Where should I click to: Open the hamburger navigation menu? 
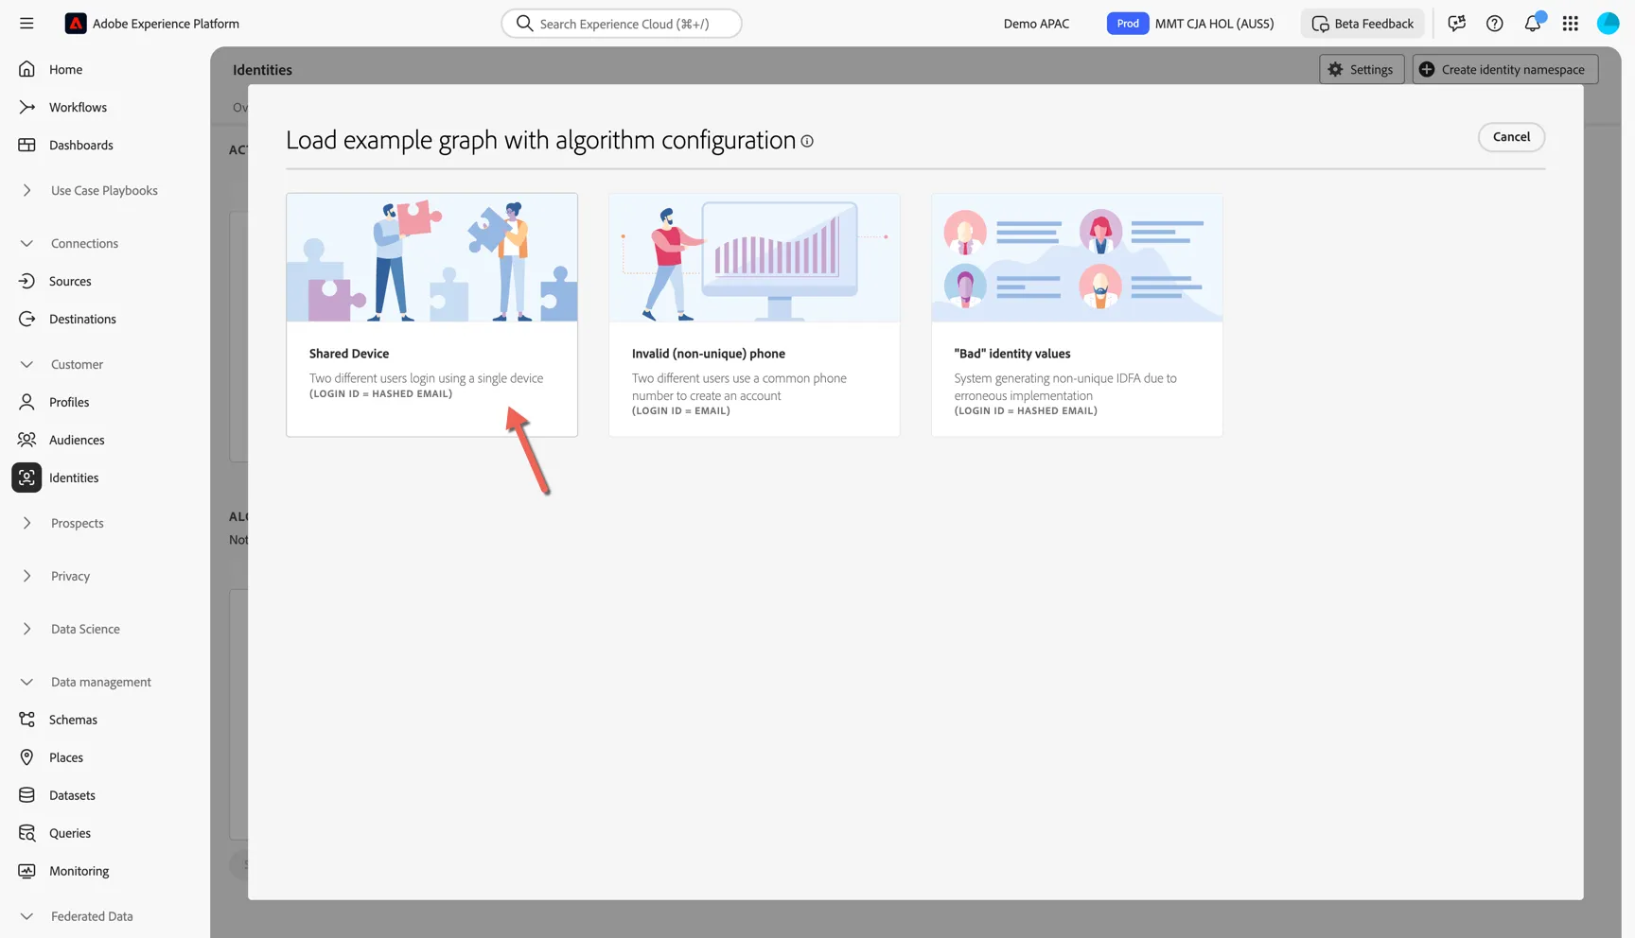(26, 24)
